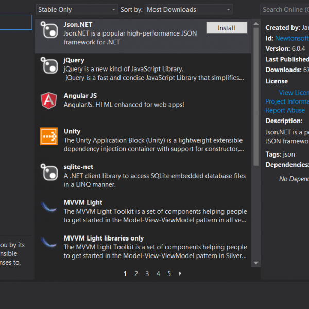The height and width of the screenshot is (309, 309).
Task: Open the Newtonsoft Id link
Action: coord(292,38)
